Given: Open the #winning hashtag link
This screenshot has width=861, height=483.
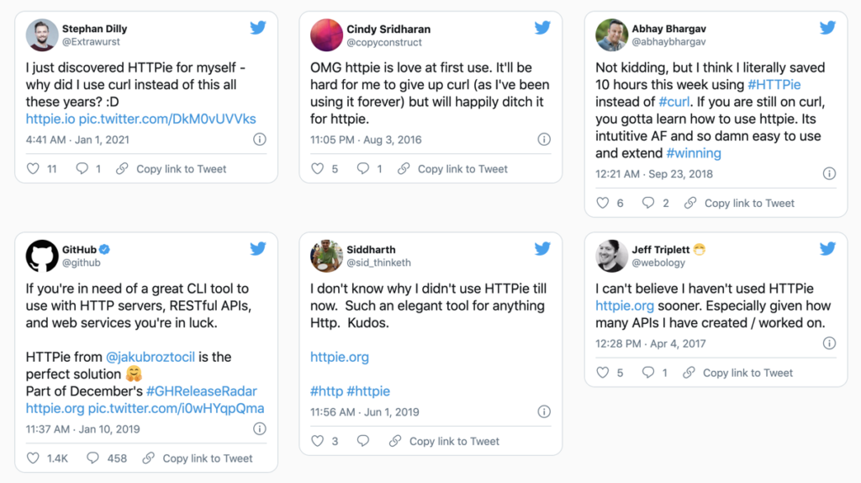Looking at the screenshot, I should point(694,153).
